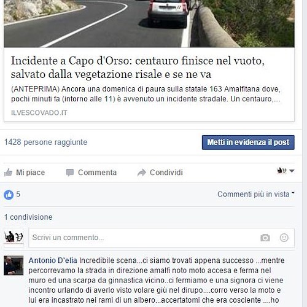Click the blue like reaction icon
Image resolution: width=307 pixels, height=307 pixels.
coord(9,195)
